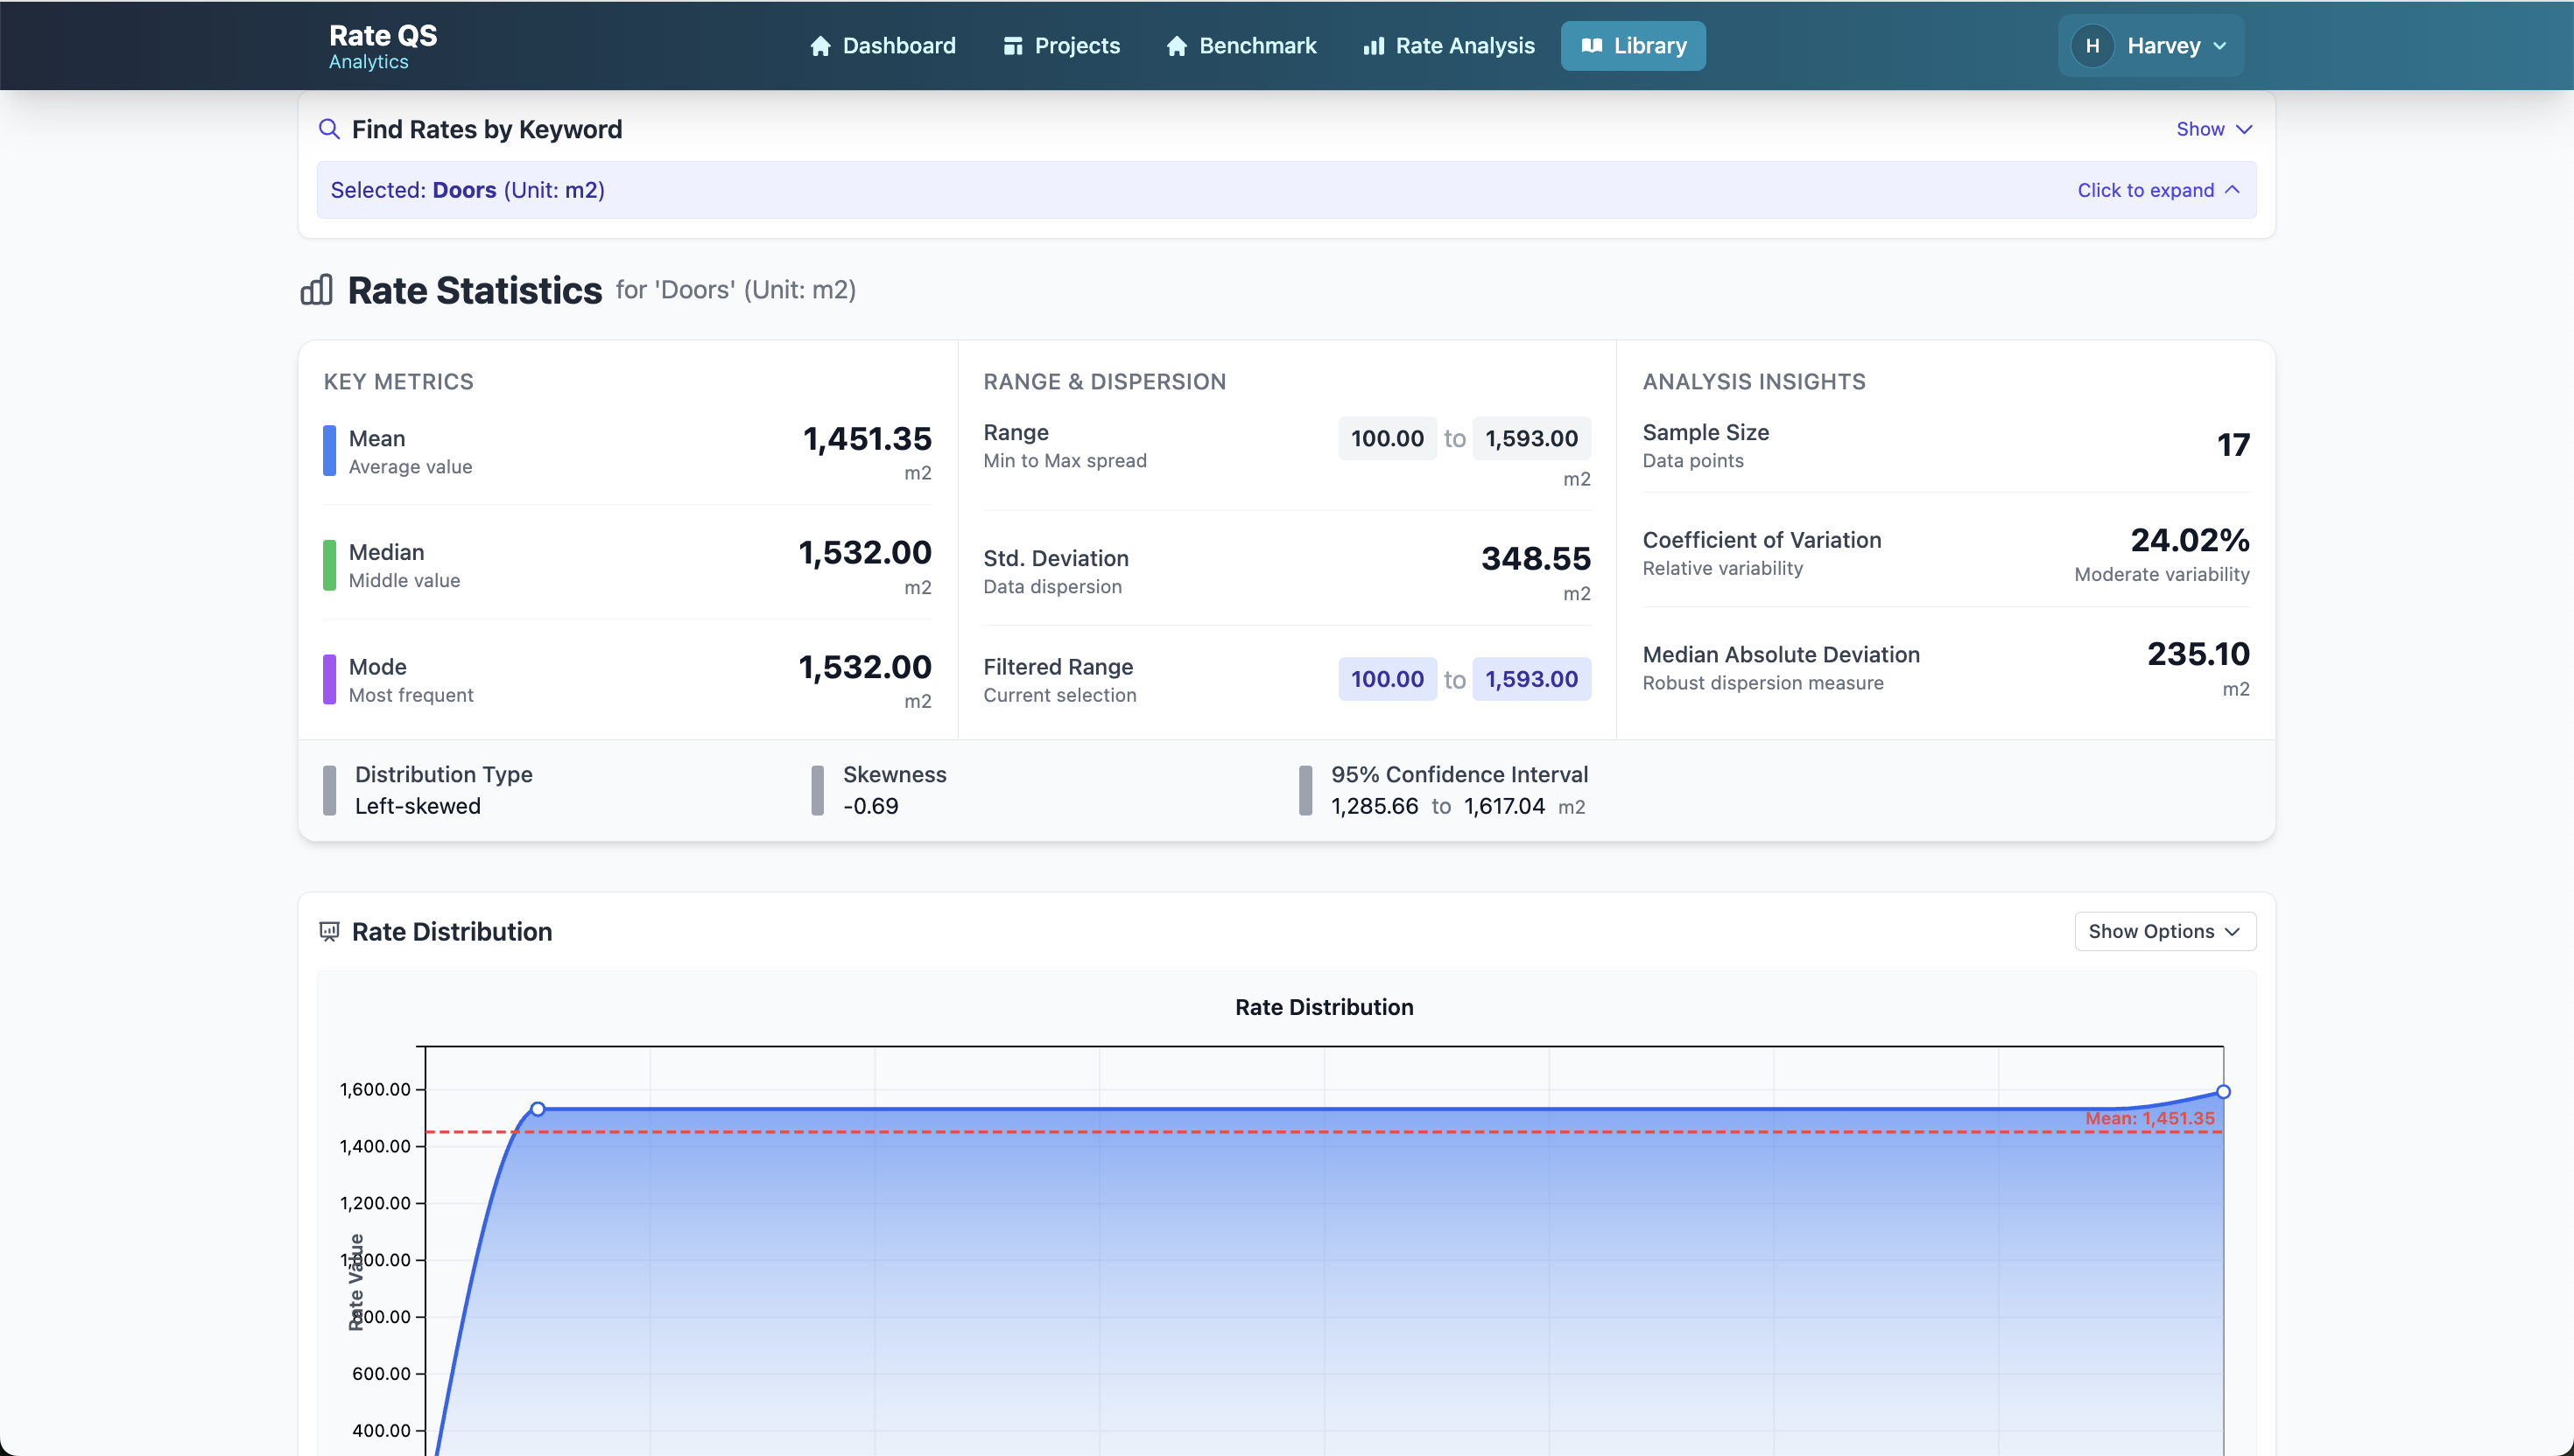Image resolution: width=2574 pixels, height=1456 pixels.
Task: Click the Skewness value -0.69
Action: (870, 806)
